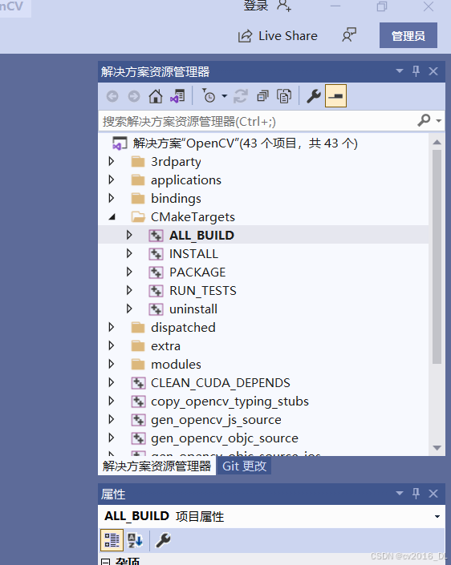The image size is (451, 565).
Task: Expand the ALL_BUILD project
Action: pos(129,235)
